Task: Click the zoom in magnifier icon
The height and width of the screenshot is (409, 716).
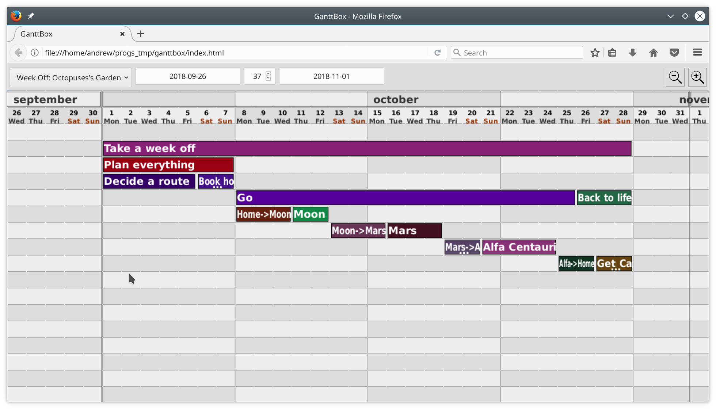Action: point(697,77)
